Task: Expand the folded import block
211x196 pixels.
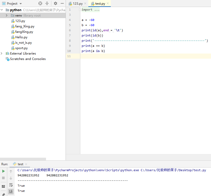Action: (80, 10)
